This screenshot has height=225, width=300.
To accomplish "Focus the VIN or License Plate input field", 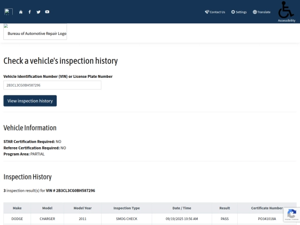I will pos(52,85).
